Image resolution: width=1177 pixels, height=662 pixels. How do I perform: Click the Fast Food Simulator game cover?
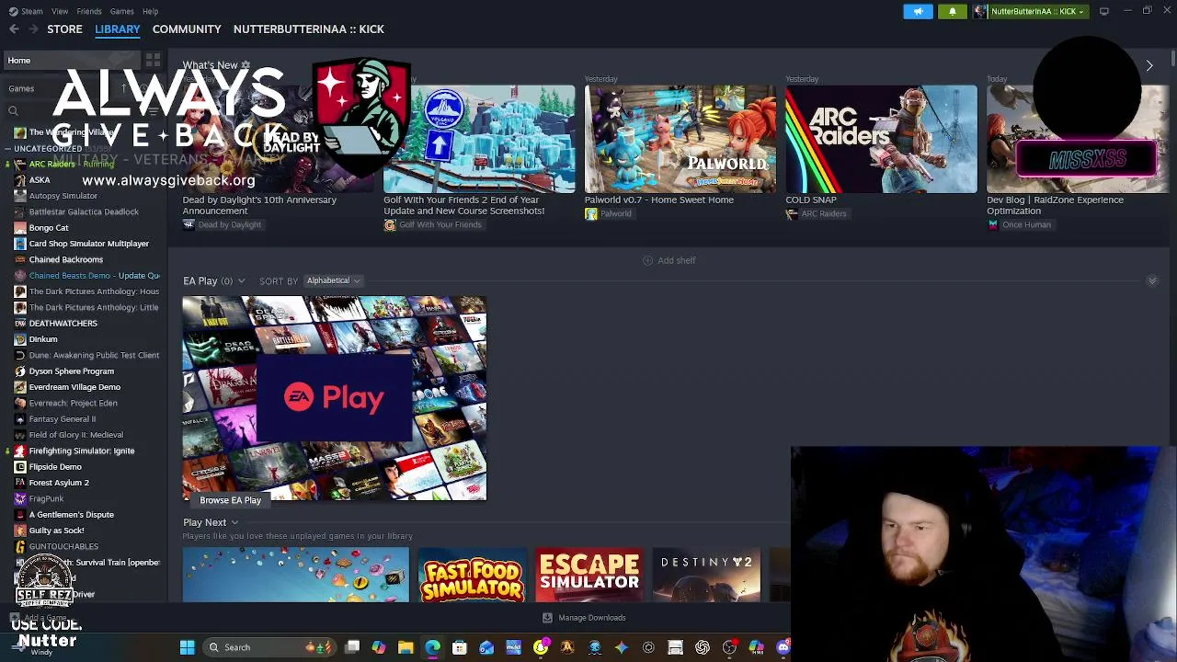(472, 576)
